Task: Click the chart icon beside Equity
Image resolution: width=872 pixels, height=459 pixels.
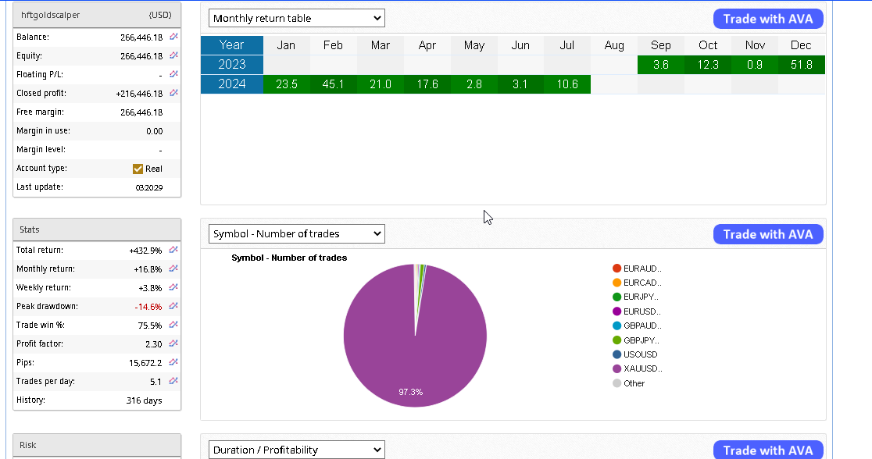Action: (x=173, y=55)
